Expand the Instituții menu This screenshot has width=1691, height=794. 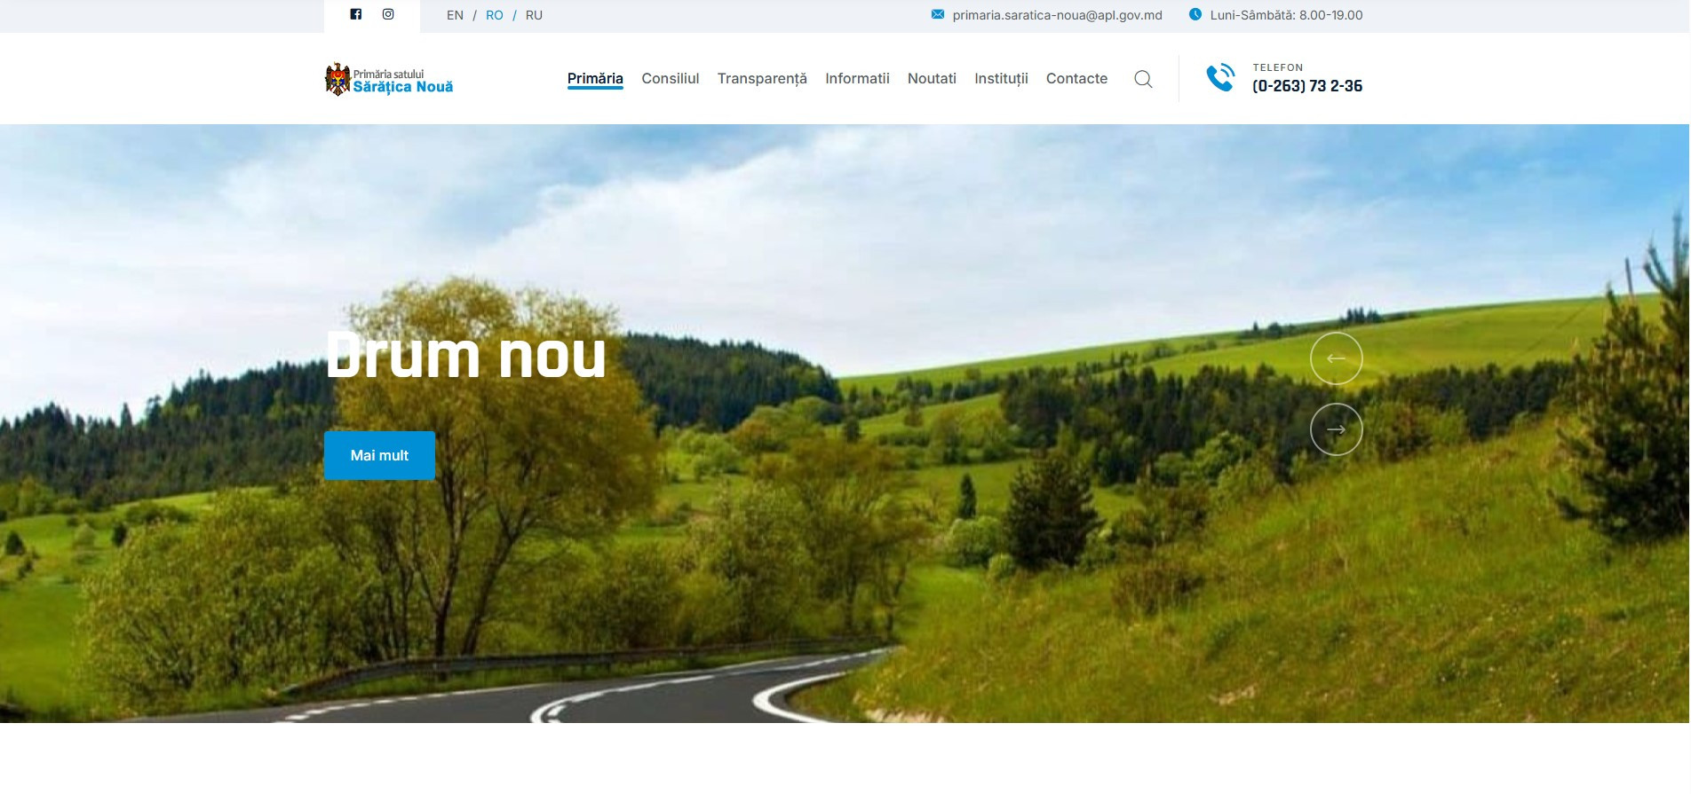[1001, 78]
